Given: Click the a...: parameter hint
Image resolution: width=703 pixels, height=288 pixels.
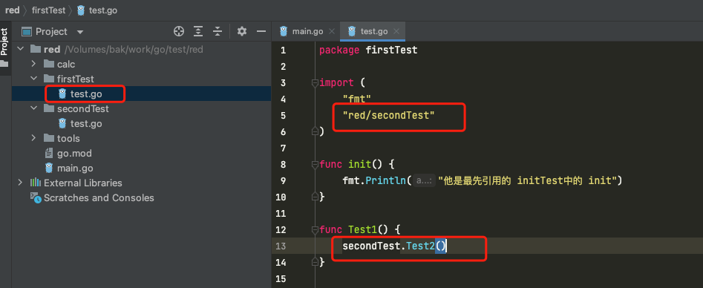Looking at the screenshot, I should pyautogui.click(x=424, y=181).
